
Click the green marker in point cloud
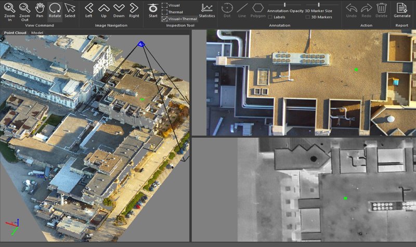click(x=142, y=99)
